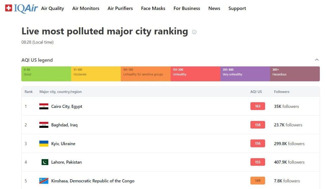Click the 299.8K followers text
Image resolution: width=326 pixels, height=189 pixels.
click(x=289, y=144)
